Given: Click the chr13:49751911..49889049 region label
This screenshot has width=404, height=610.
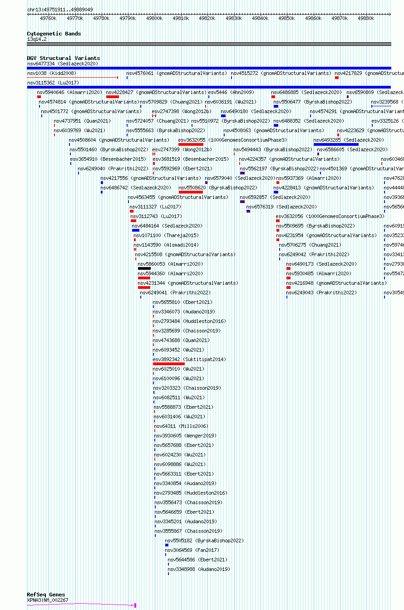Looking at the screenshot, I should tap(60, 10).
